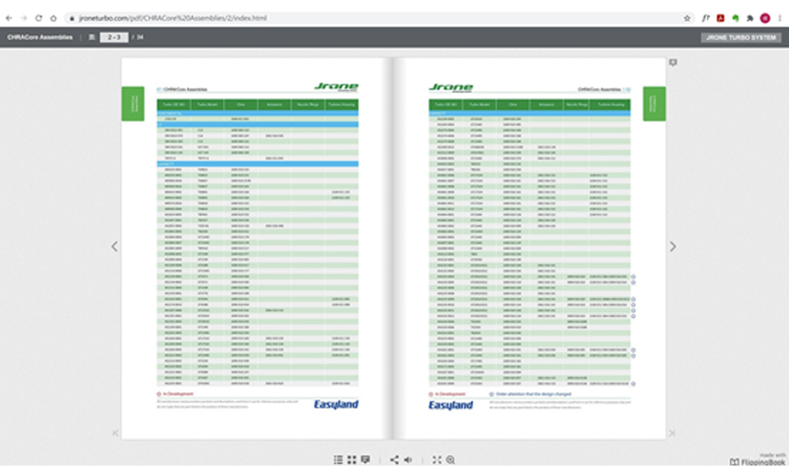The height and width of the screenshot is (475, 789).
Task: Jump to the first page
Action: coord(115,433)
